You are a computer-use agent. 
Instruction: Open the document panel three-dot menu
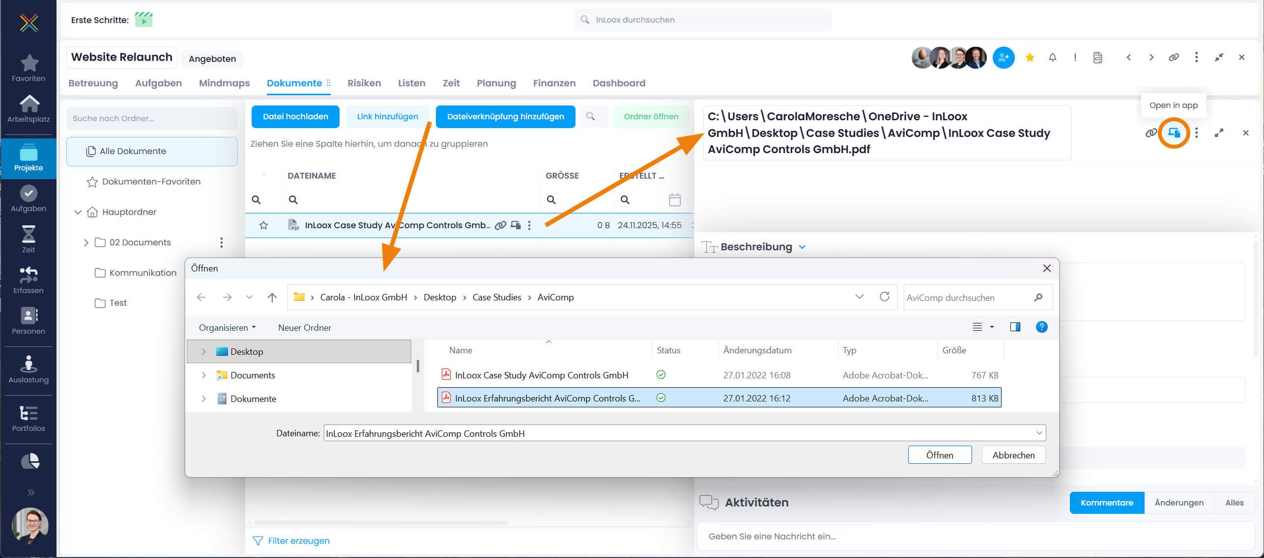pyautogui.click(x=1196, y=133)
